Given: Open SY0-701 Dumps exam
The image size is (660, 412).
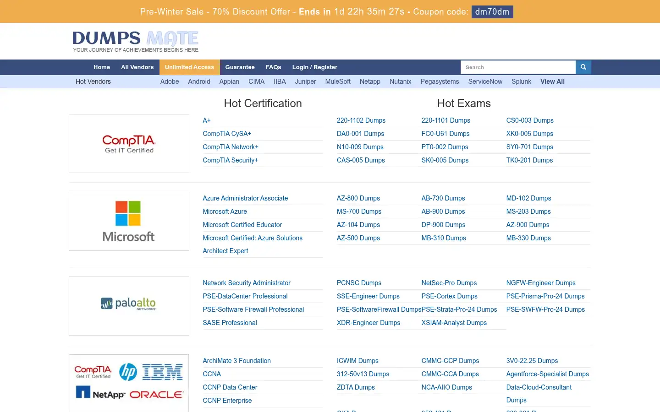Looking at the screenshot, I should [530, 147].
